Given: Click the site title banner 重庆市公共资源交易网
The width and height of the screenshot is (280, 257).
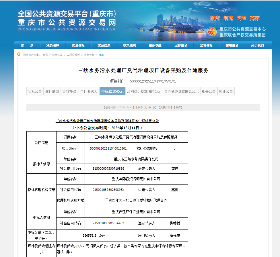Looking at the screenshot, I should tap(67, 22).
